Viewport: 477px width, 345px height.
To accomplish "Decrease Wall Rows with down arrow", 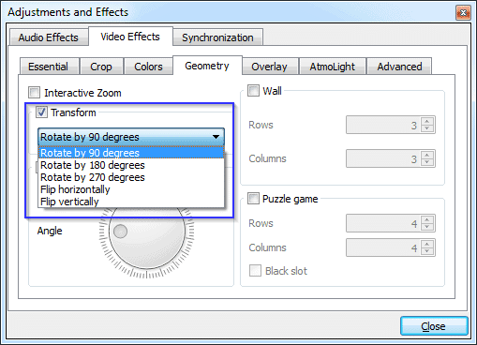I will click(427, 128).
